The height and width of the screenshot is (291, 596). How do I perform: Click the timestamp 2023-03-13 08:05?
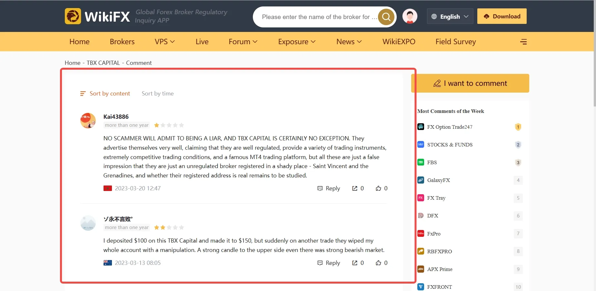[138, 263]
